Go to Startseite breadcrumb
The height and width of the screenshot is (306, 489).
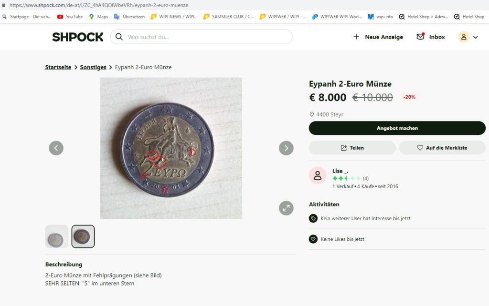58,67
